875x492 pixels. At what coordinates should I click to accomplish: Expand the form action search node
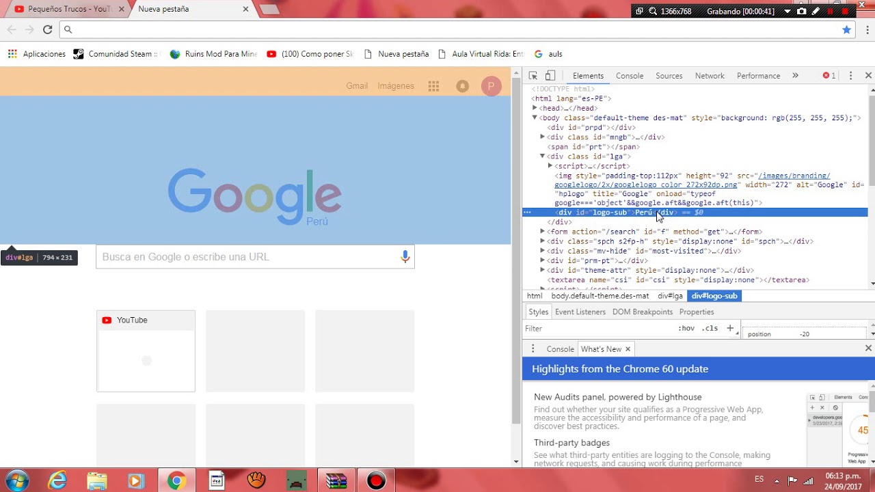[x=542, y=232]
